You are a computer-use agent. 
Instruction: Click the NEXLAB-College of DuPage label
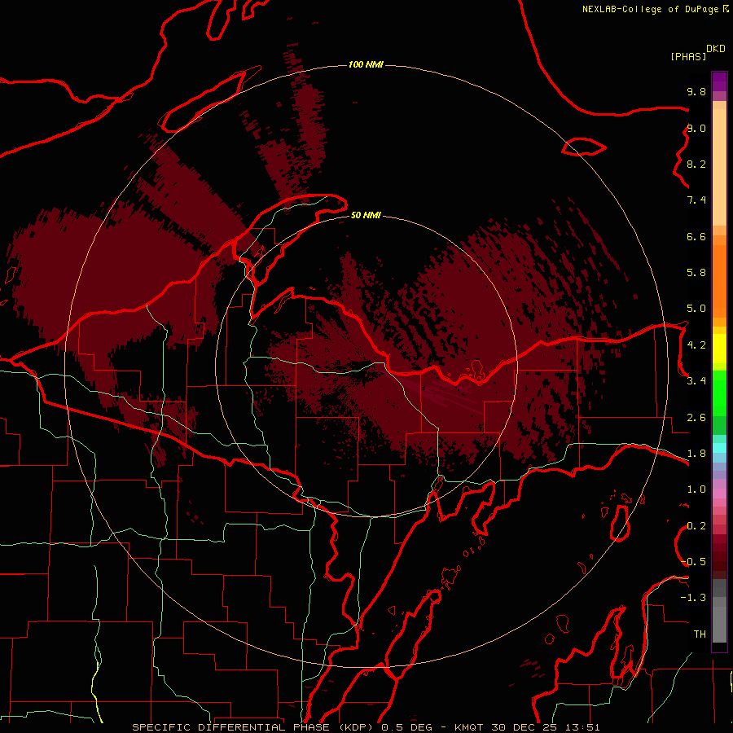tap(650, 9)
